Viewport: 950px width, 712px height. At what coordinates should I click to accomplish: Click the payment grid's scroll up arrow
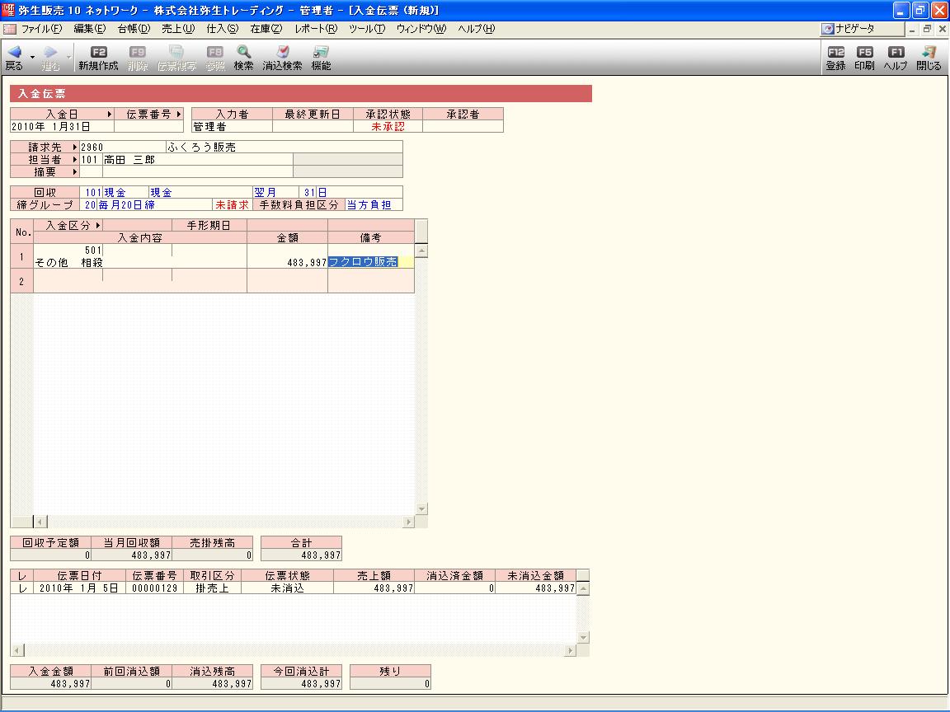tap(421, 250)
